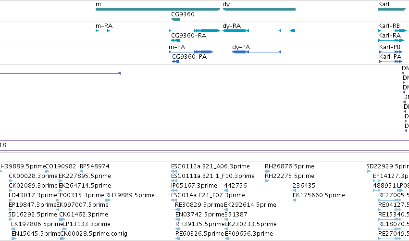
Task: Select the CG9360 gene label
Action: point(183,14)
